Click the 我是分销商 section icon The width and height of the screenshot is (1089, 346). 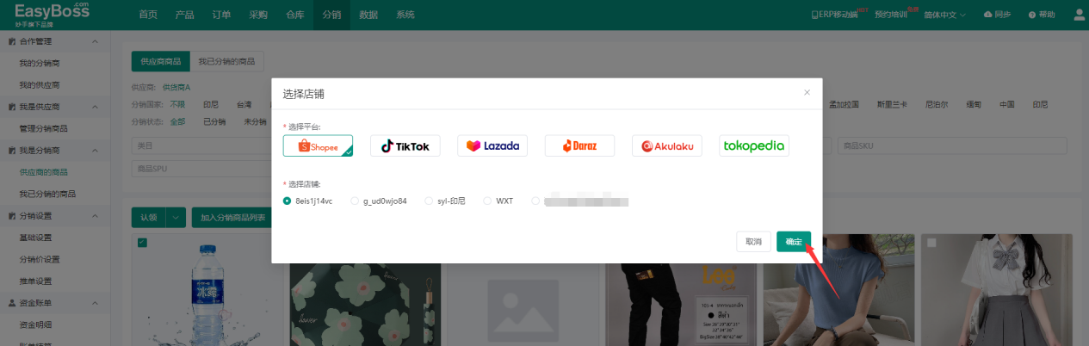(x=11, y=150)
